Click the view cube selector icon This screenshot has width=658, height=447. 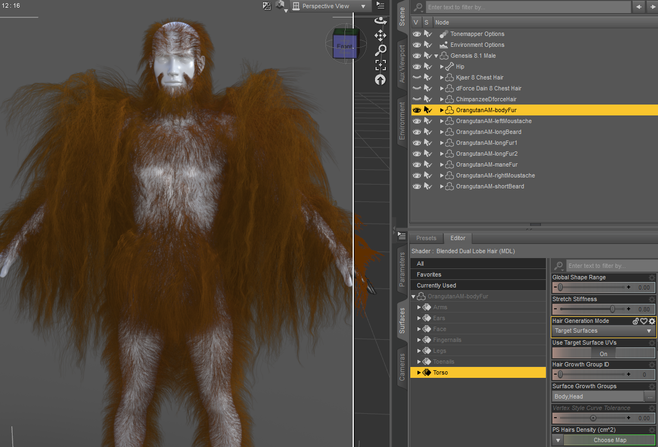[x=280, y=6]
